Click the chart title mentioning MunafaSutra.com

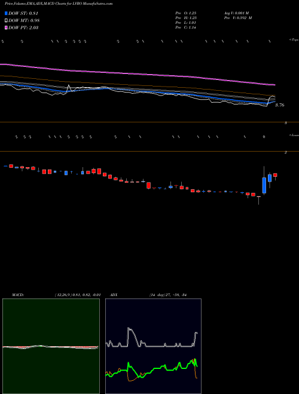(59, 4)
